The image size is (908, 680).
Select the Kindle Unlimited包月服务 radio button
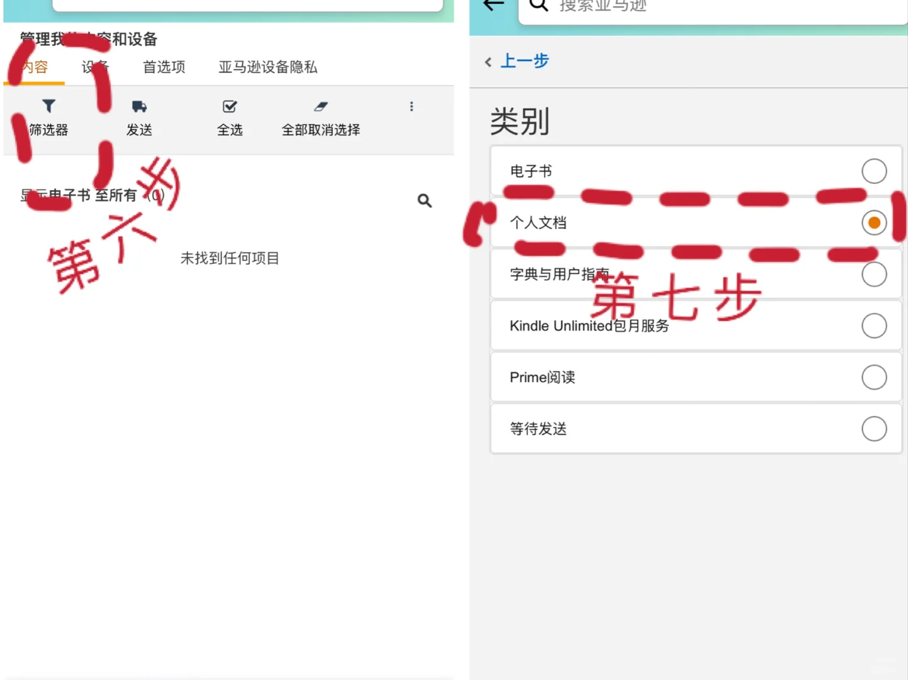[874, 326]
